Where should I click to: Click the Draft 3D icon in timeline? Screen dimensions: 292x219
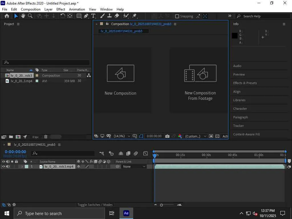(x=111, y=153)
